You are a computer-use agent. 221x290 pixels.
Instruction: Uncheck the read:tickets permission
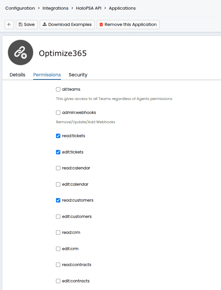pyautogui.click(x=58, y=136)
